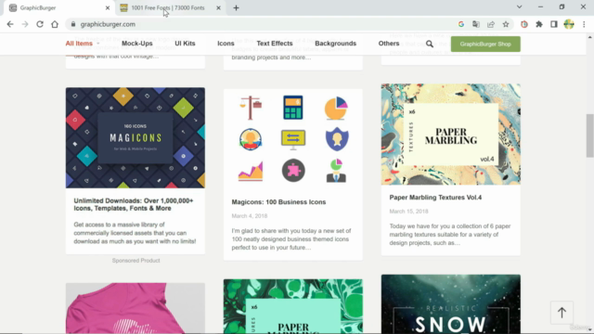Open a new browser tab
The width and height of the screenshot is (594, 334).
tap(236, 8)
